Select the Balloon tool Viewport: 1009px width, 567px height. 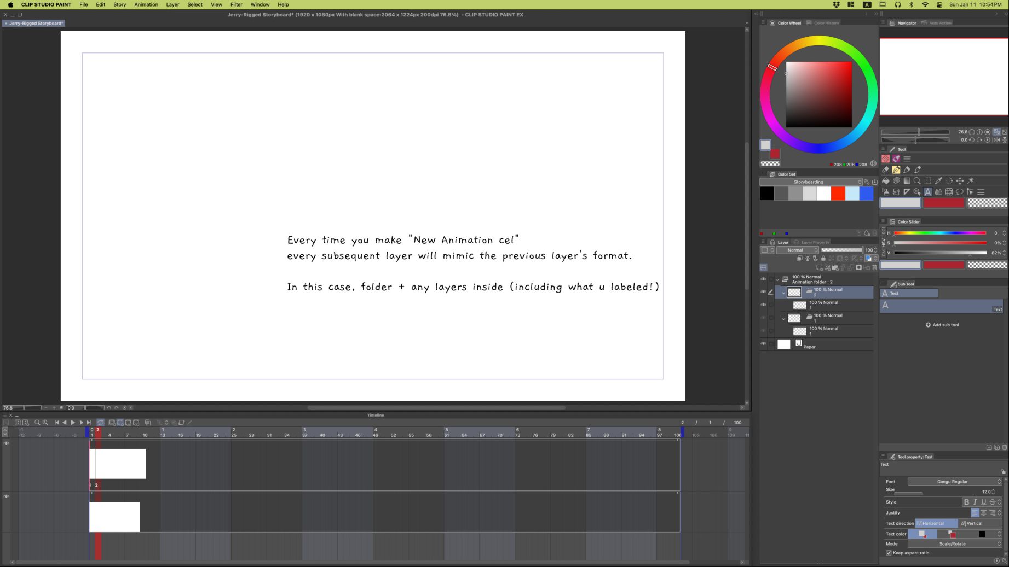point(960,192)
